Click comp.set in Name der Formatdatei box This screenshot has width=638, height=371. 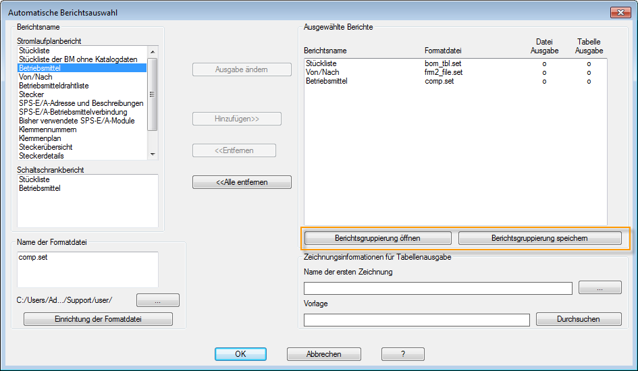click(33, 257)
